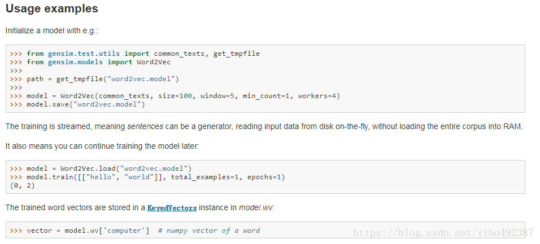The height and width of the screenshot is (244, 540).
Task: Click the 'from gensim.models import Word2Vec' line
Action: [x=90, y=62]
